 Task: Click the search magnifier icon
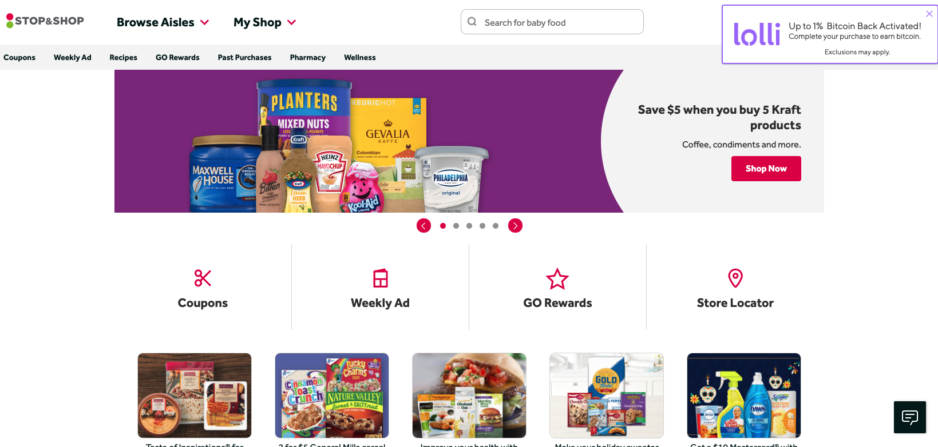tap(472, 22)
